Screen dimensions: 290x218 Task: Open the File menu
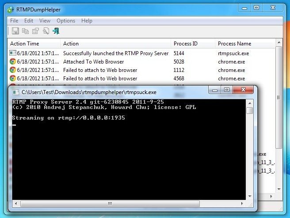click(14, 21)
